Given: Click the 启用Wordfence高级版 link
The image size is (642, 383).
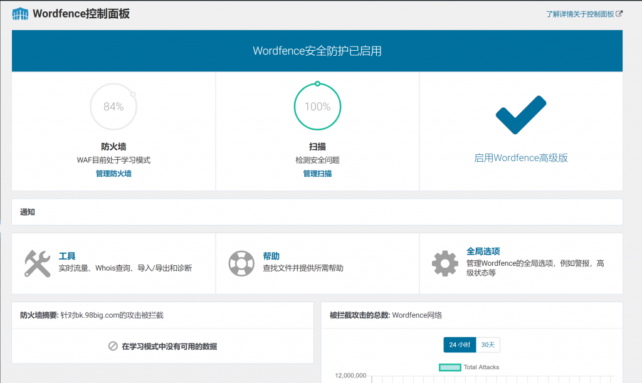Looking at the screenshot, I should (x=521, y=158).
